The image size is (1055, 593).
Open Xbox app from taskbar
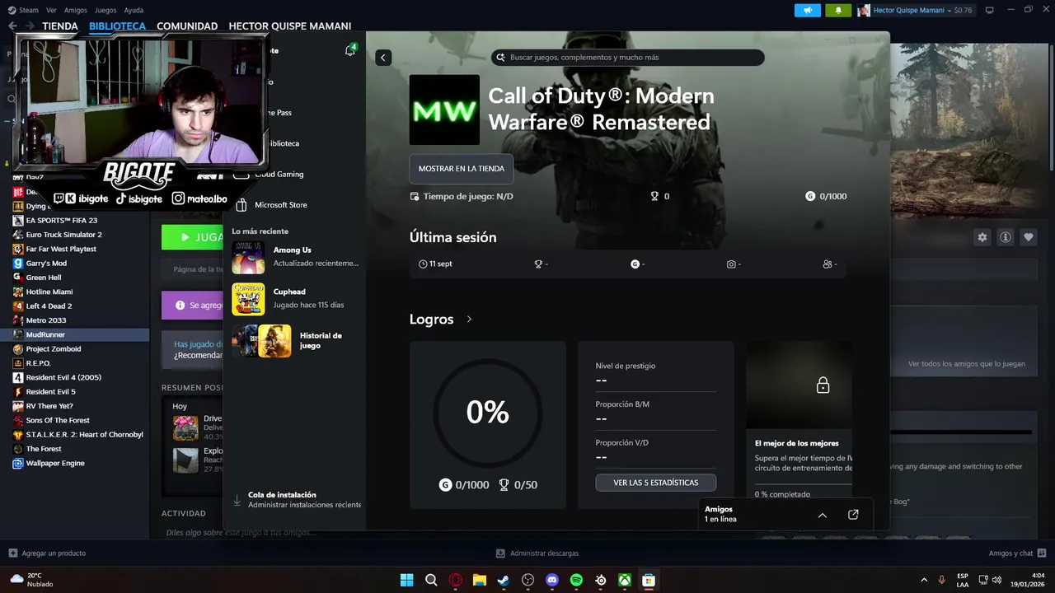(625, 580)
